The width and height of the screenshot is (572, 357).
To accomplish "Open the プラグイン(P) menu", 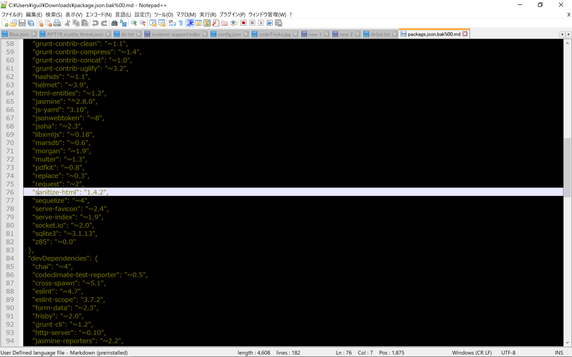I will click(x=232, y=15).
